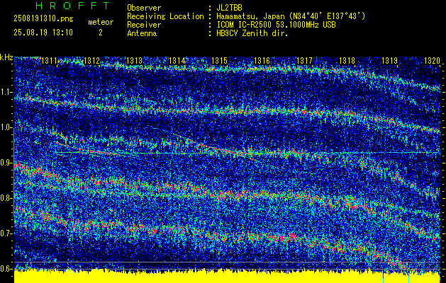Click the Antenna label
This screenshot has width=446, height=283.
pos(142,33)
